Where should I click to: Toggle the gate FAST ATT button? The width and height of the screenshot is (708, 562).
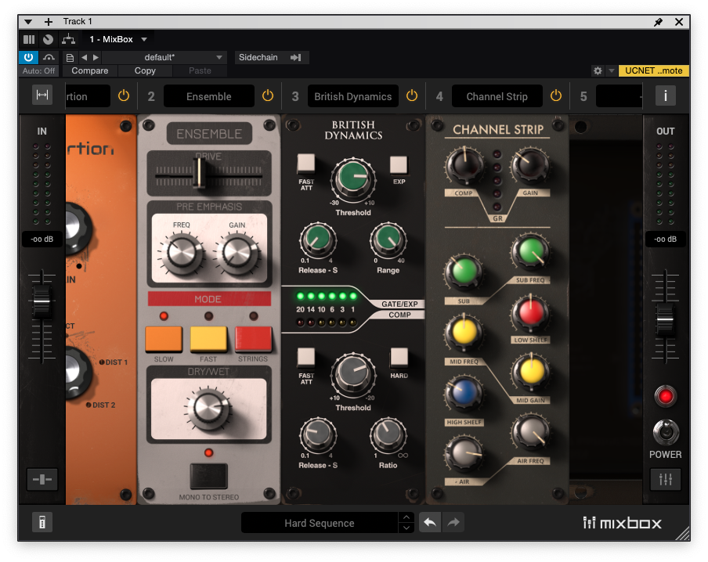[x=306, y=164]
